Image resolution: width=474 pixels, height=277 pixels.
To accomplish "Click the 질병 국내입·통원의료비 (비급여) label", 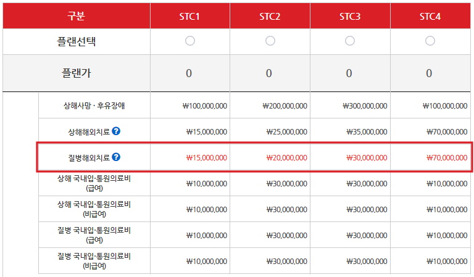I will point(94,261).
